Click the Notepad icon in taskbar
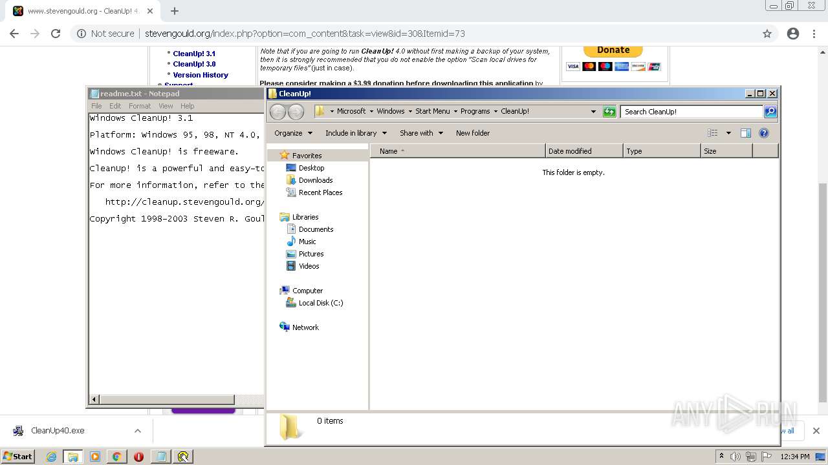The width and height of the screenshot is (828, 465). pos(161,457)
